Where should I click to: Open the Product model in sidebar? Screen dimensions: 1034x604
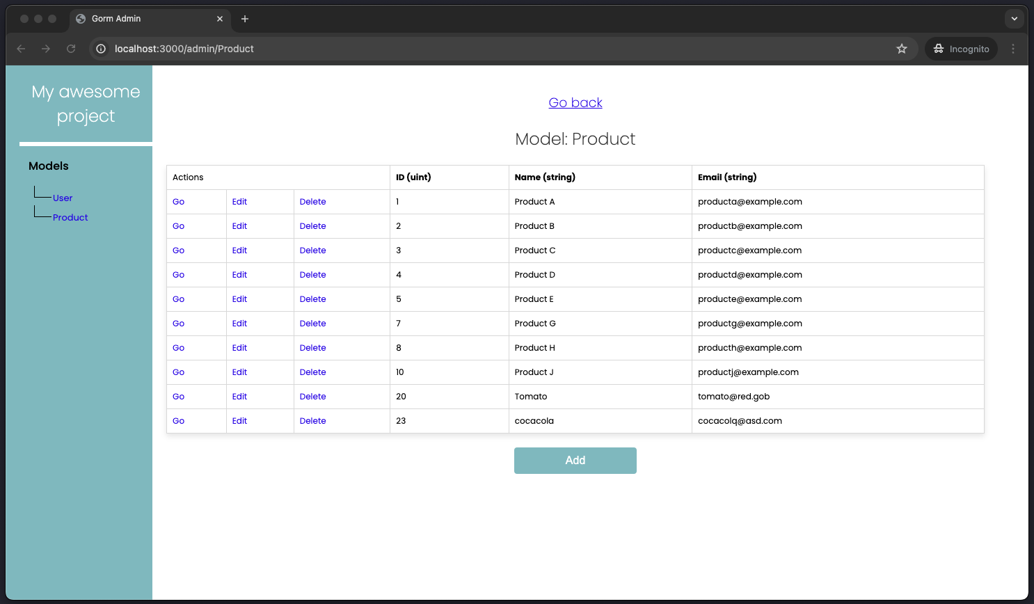click(70, 218)
